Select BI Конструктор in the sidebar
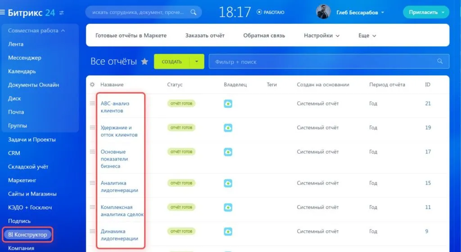 click(27, 234)
